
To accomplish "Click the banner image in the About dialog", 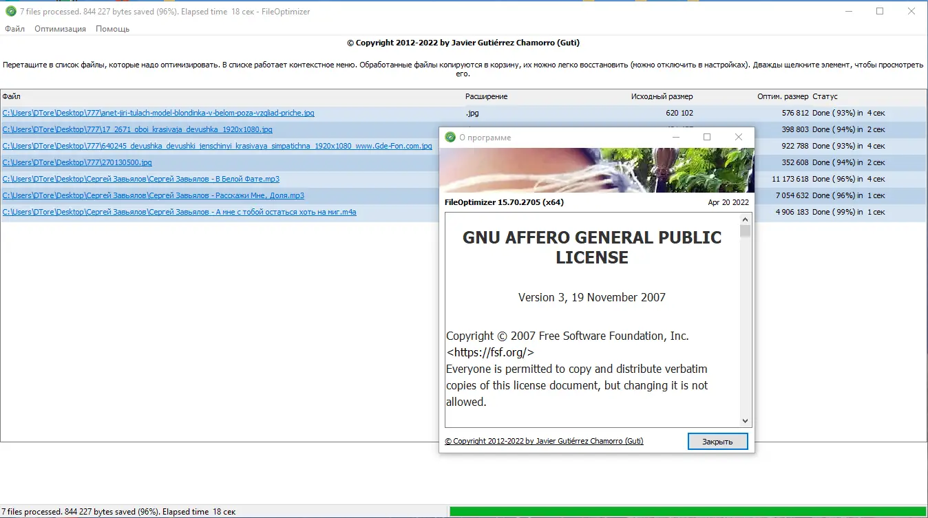I will click(x=597, y=171).
